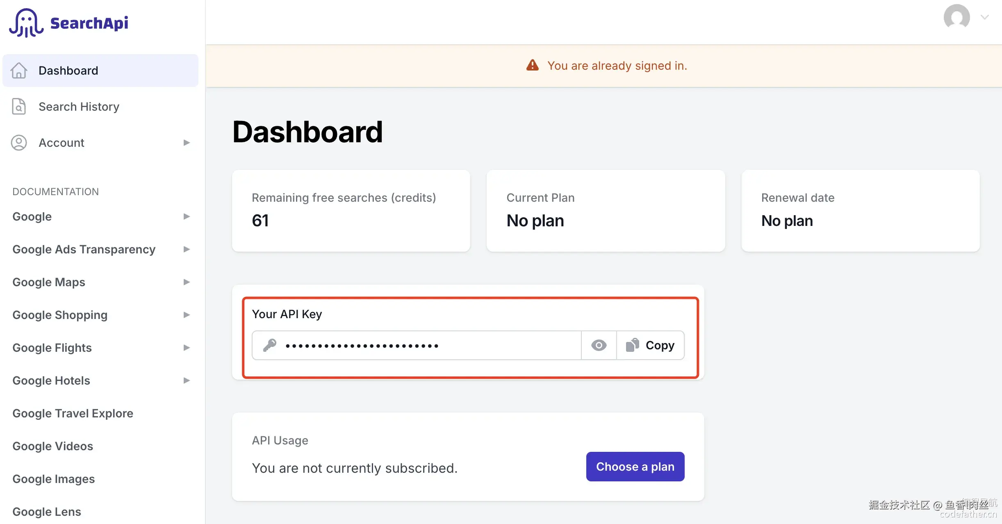Open Google Travel Explore docs link
The image size is (1002, 524).
[73, 413]
